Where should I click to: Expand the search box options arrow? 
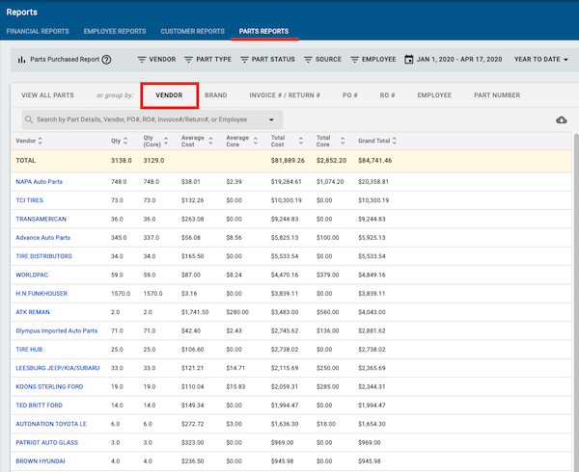pos(271,119)
